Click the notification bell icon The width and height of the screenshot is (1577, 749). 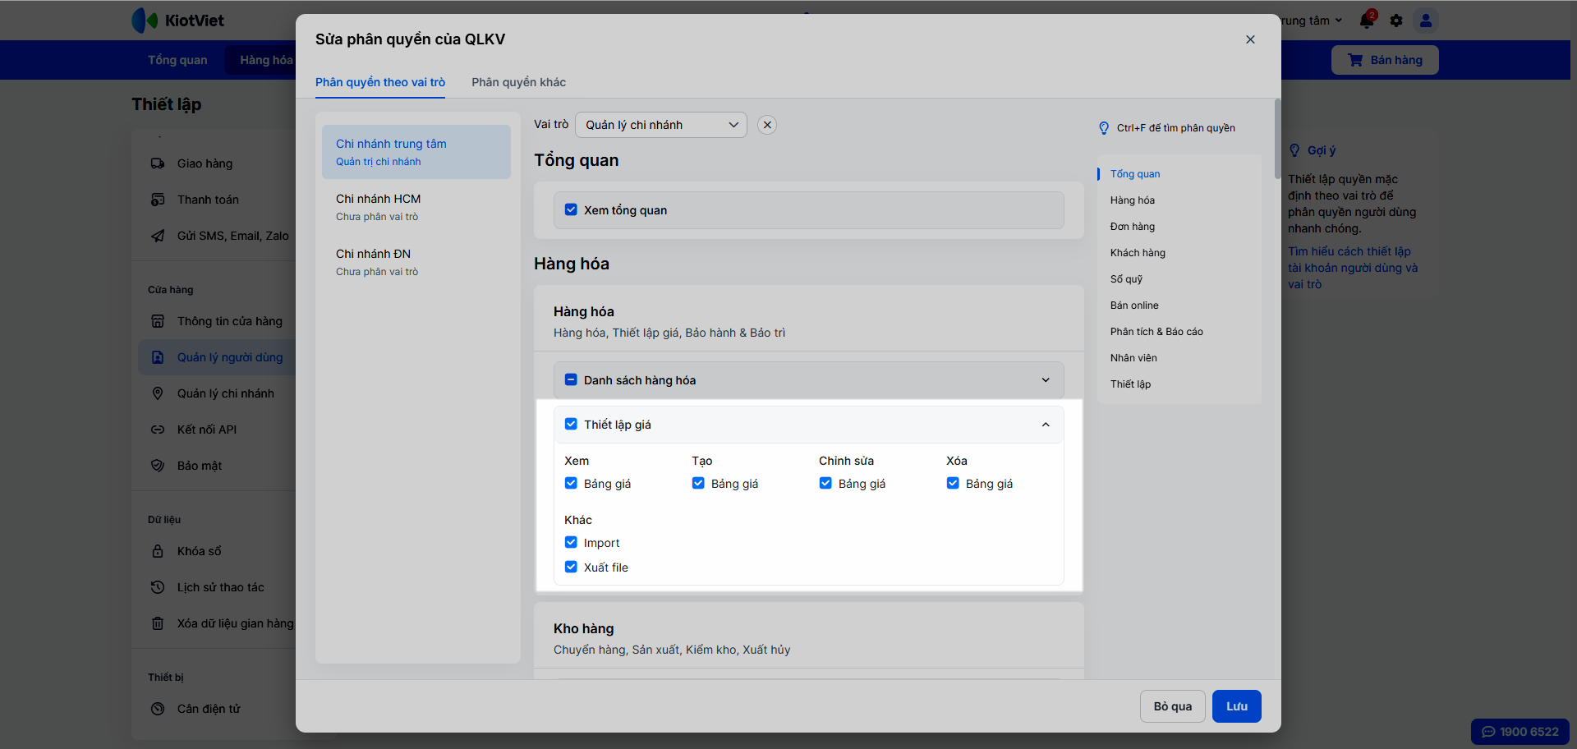tap(1367, 21)
